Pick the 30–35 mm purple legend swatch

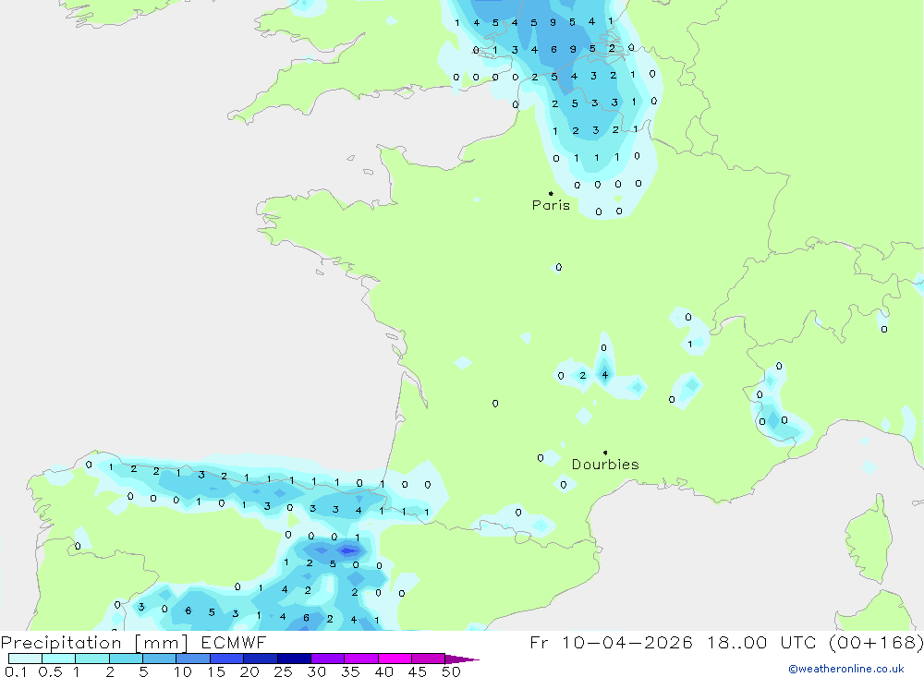(328, 659)
